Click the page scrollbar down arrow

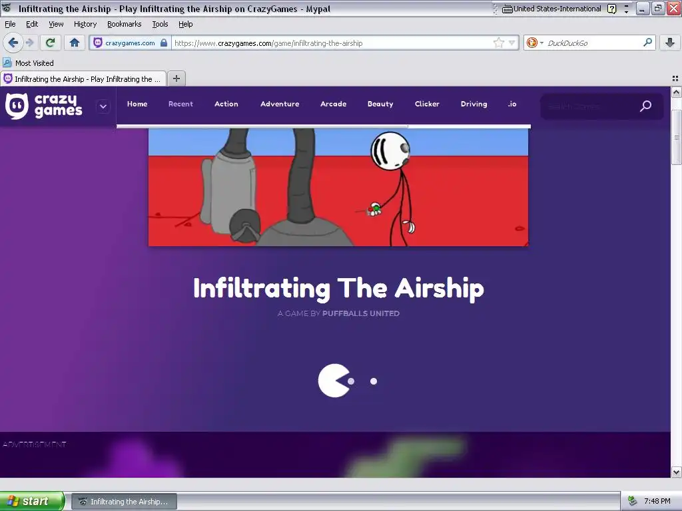(677, 472)
